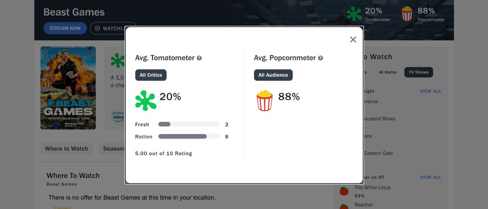Click the Prime Video logo
This screenshot has width=488, height=209.
(118, 116)
